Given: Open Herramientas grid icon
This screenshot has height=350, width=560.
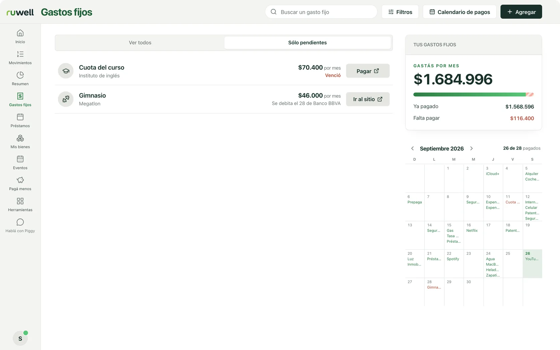Looking at the screenshot, I should (x=20, y=201).
